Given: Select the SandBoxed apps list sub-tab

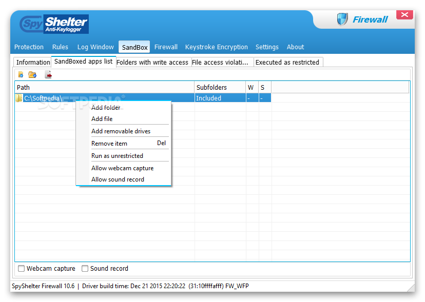Looking at the screenshot, I should point(84,62).
